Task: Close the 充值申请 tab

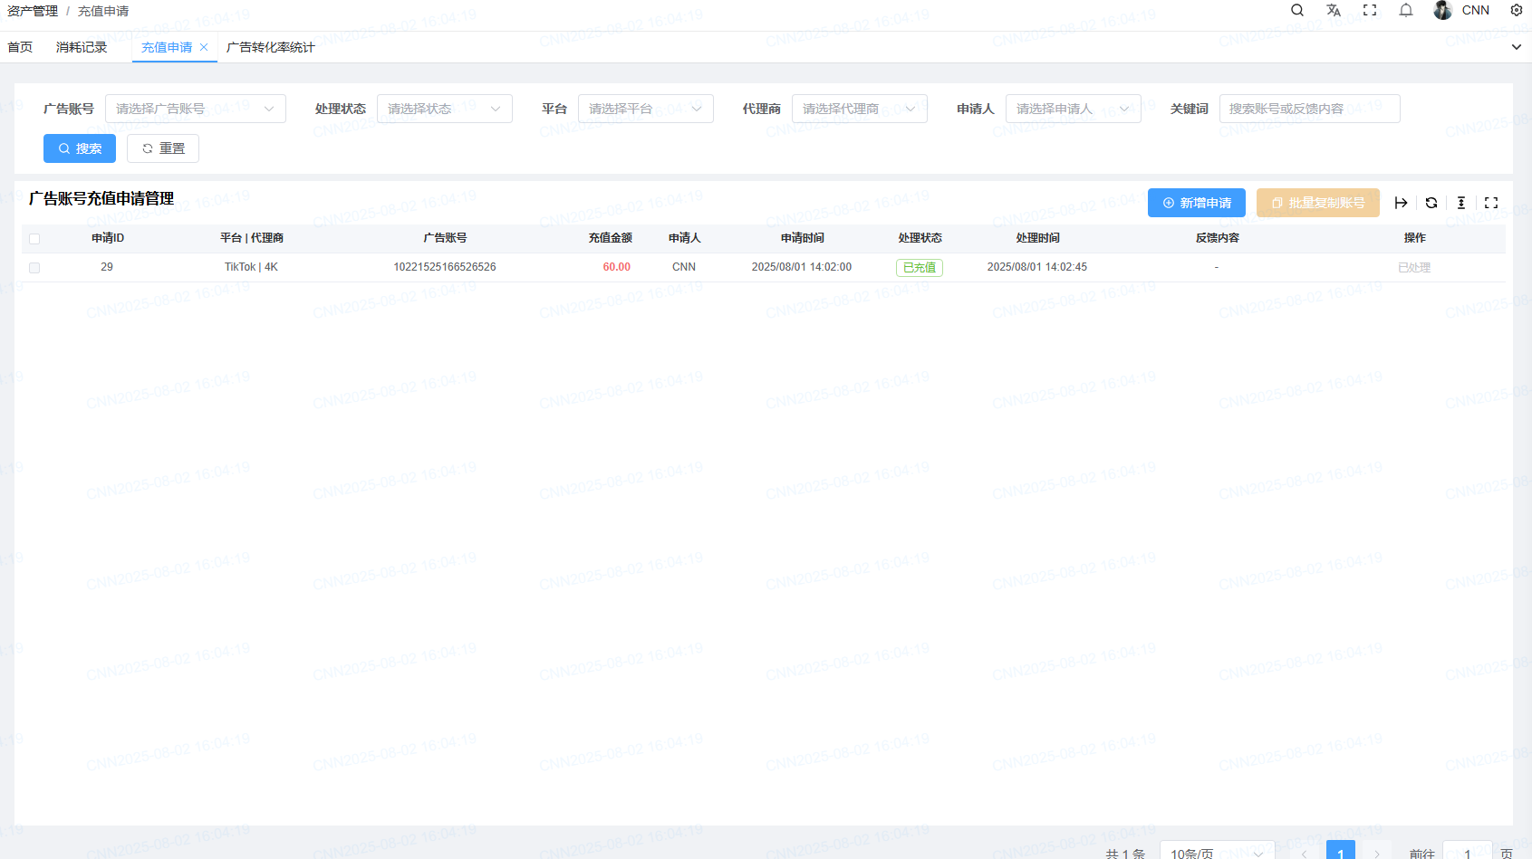Action: [x=204, y=47]
